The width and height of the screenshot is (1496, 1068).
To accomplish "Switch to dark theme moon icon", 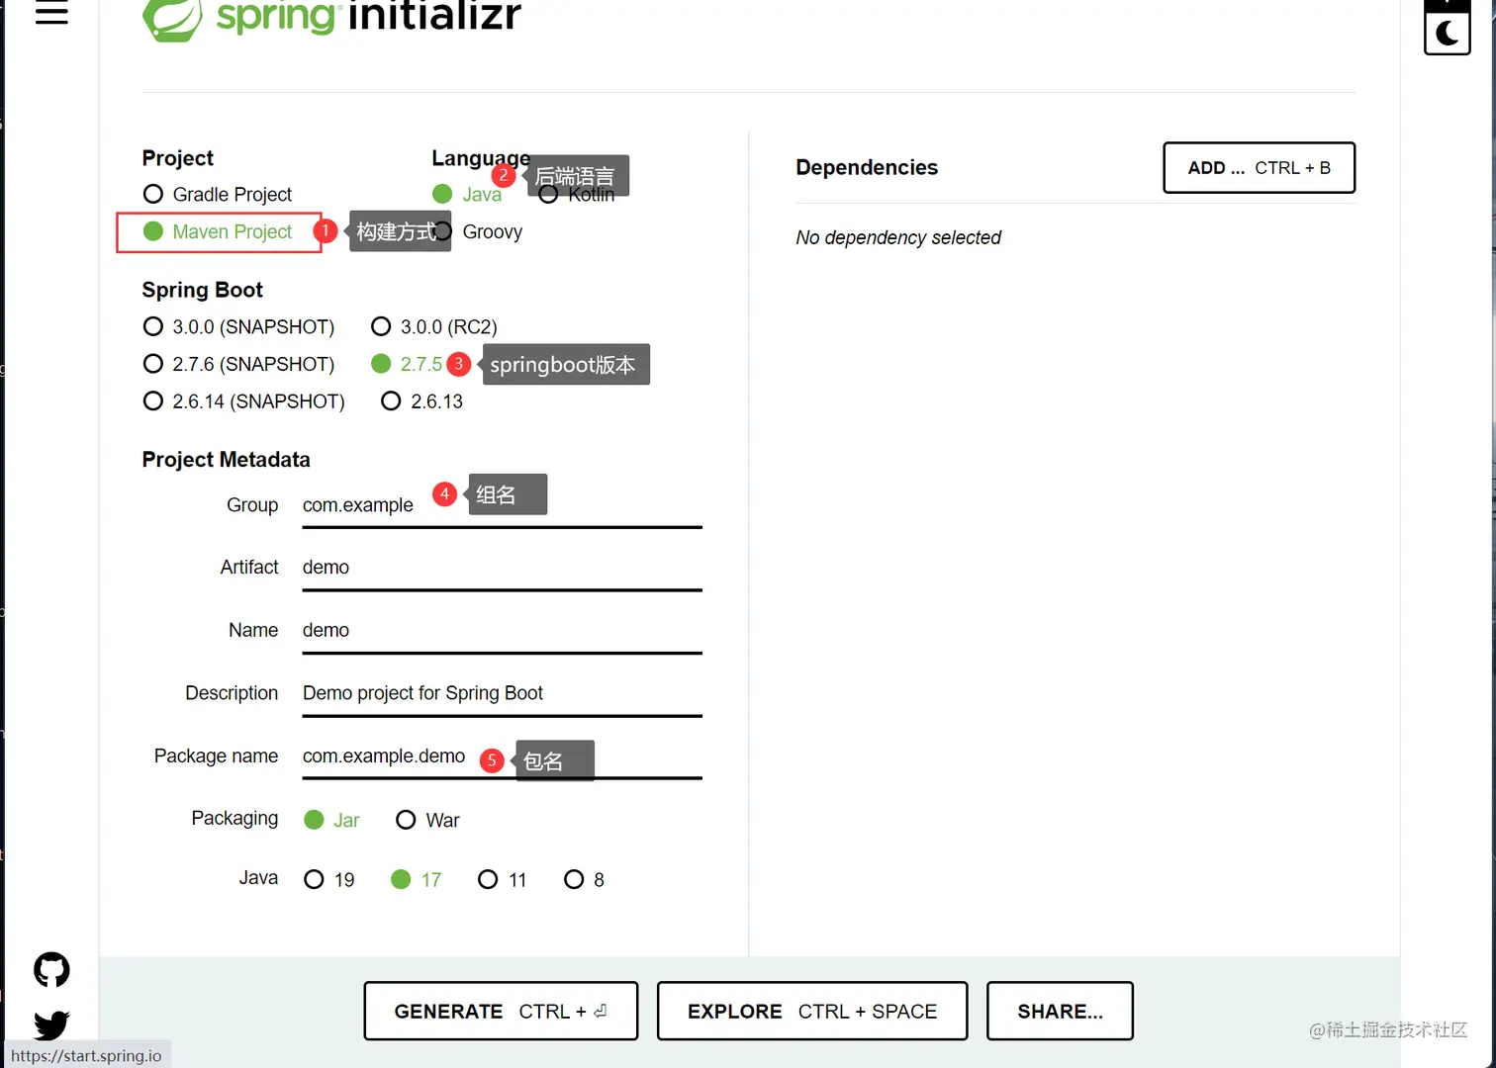I will (x=1447, y=33).
